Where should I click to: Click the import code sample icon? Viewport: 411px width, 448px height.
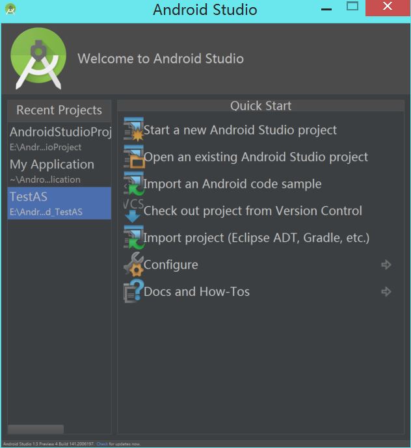pyautogui.click(x=133, y=184)
